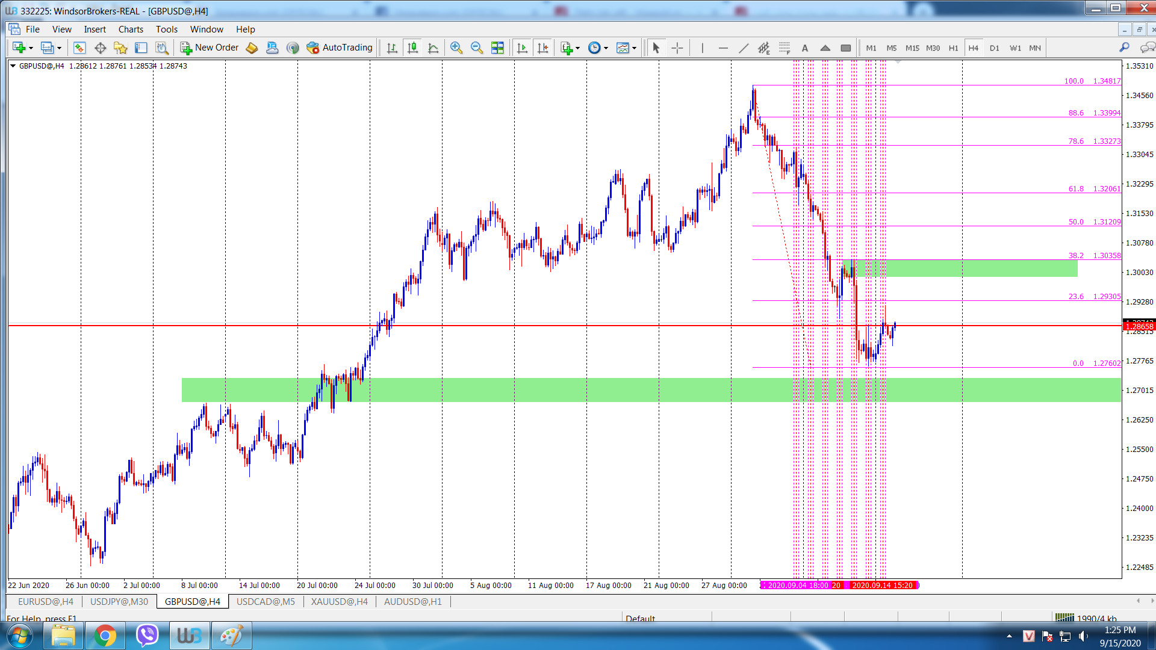The image size is (1156, 650).
Task: Click the red 1.28658 price label
Action: (1139, 326)
